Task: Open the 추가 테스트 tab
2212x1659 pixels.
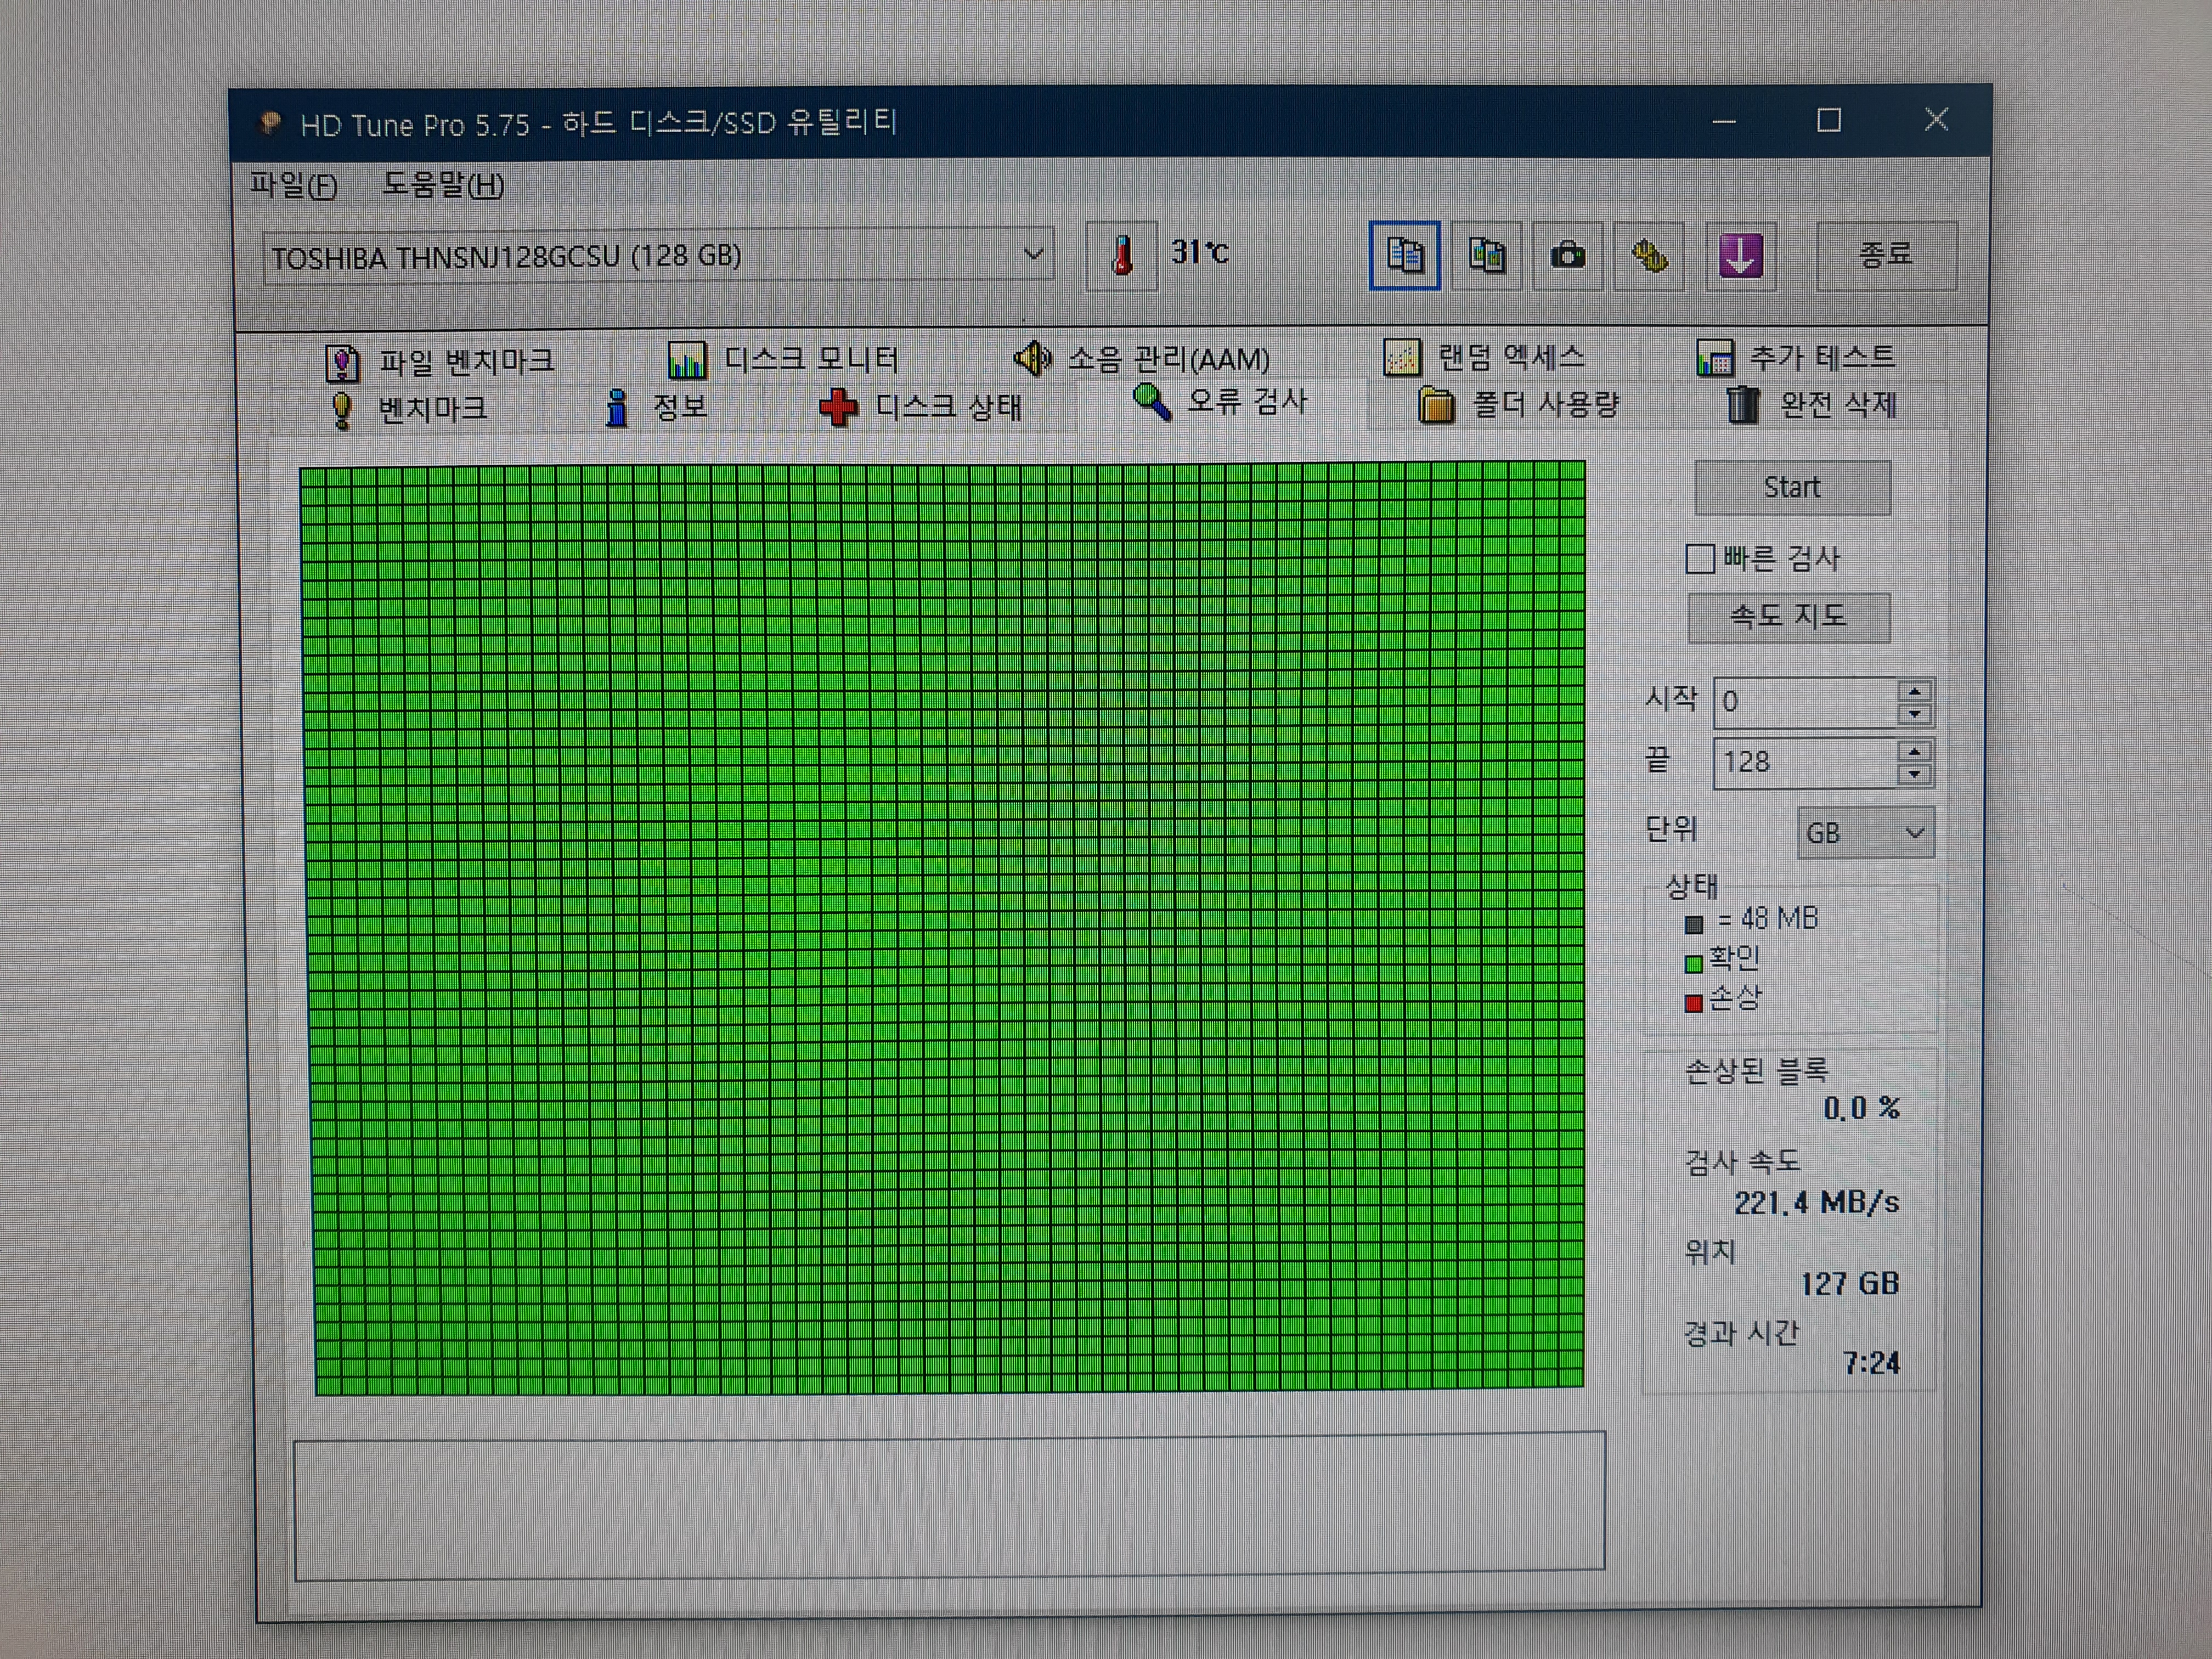Action: [x=1796, y=357]
